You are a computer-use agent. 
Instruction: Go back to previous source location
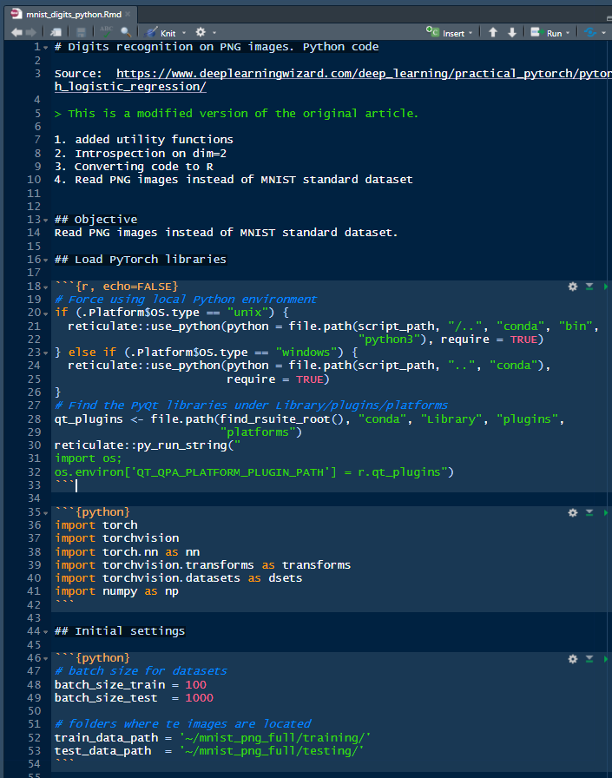[x=16, y=32]
